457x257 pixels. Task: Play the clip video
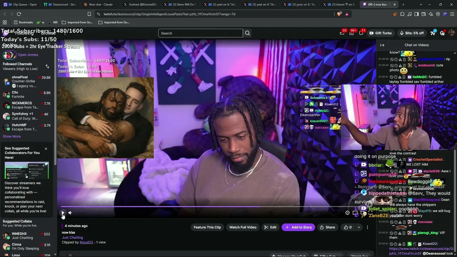[63, 213]
